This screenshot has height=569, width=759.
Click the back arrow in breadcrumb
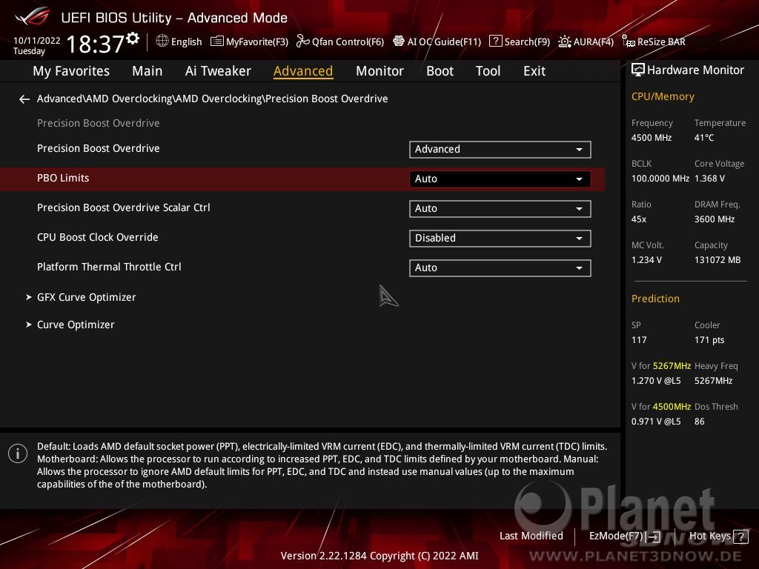24,99
